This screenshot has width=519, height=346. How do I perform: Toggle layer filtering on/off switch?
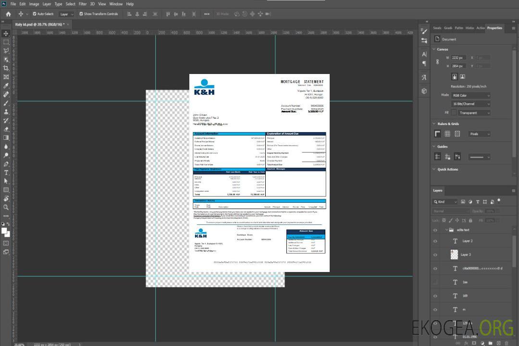pyautogui.click(x=499, y=201)
